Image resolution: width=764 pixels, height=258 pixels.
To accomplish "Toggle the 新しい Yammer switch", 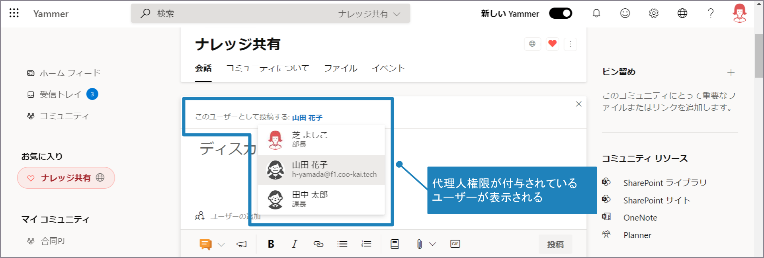I will point(560,13).
